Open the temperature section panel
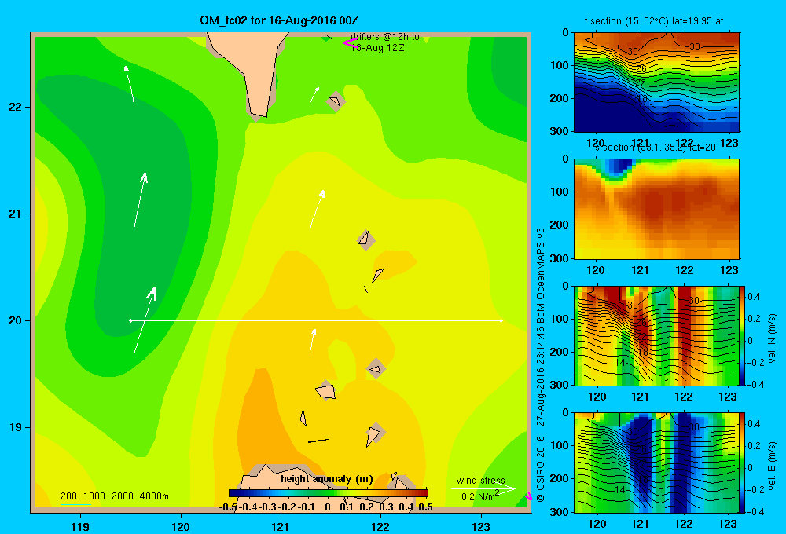Viewport: 786px width, 534px height. coord(656,82)
